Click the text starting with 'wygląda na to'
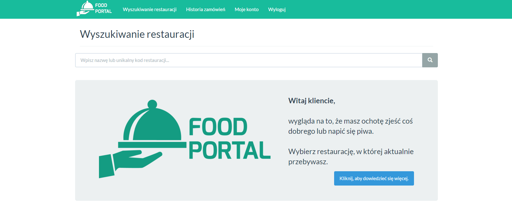The width and height of the screenshot is (512, 210). coord(350,126)
